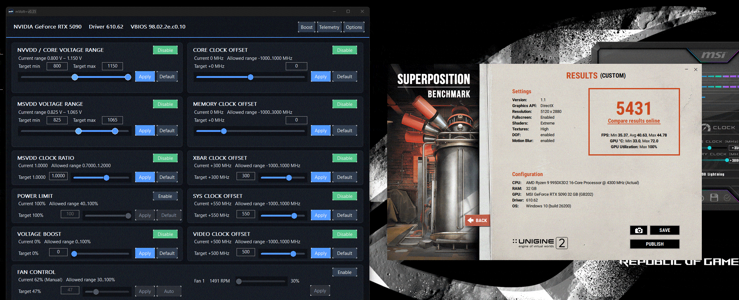Click the benchmark score 5431
This screenshot has width=739, height=300.
pyautogui.click(x=634, y=108)
